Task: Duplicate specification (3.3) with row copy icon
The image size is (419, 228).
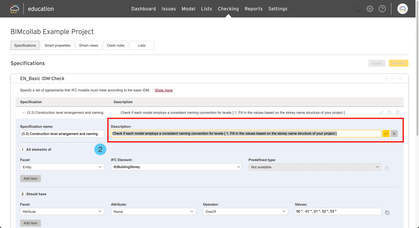Action: tap(390, 113)
